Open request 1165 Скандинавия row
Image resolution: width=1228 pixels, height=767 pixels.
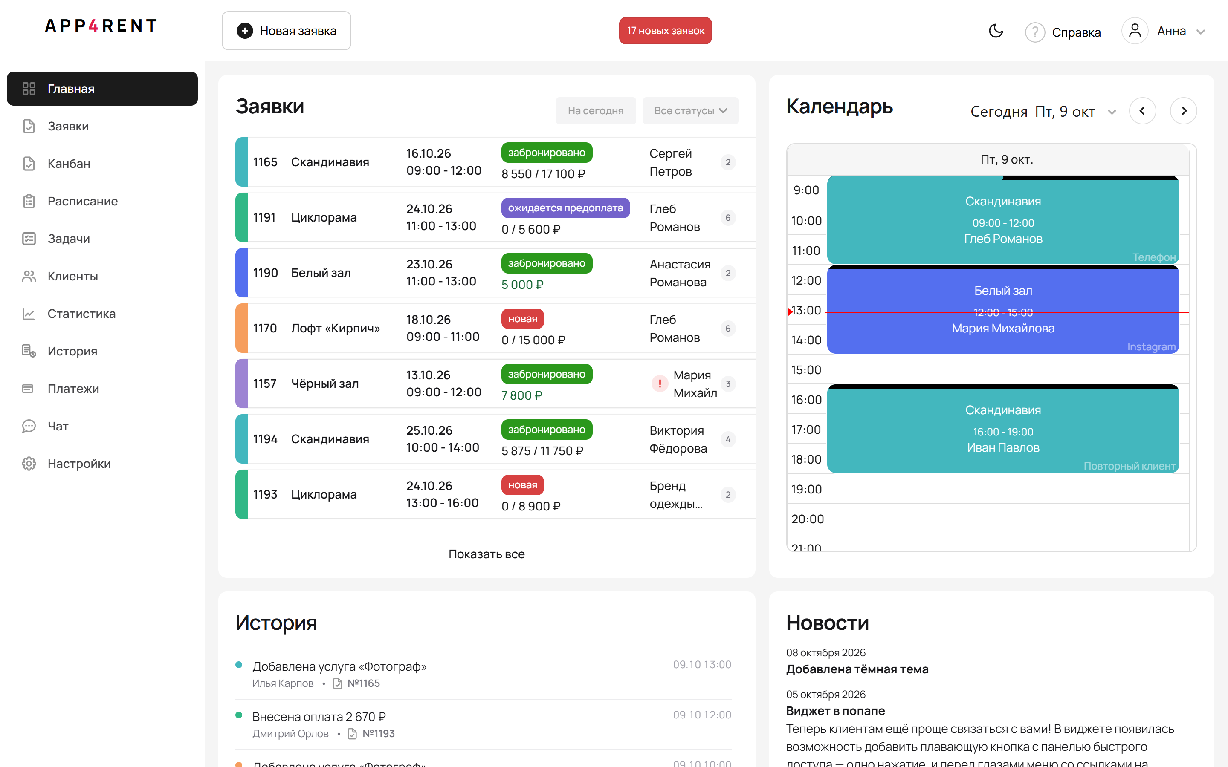pyautogui.click(x=495, y=162)
